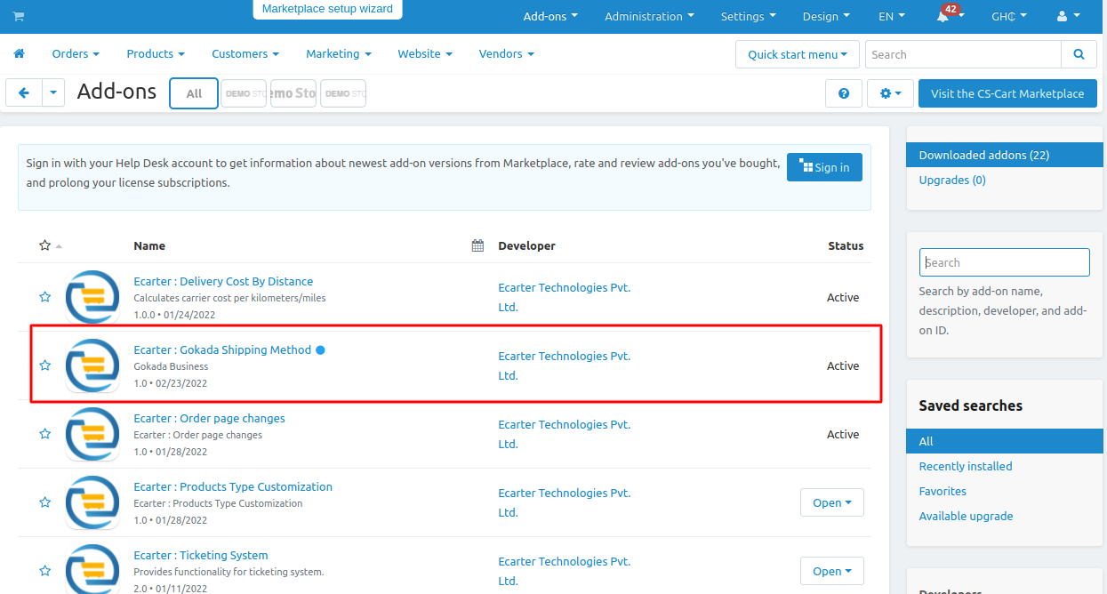Select Downloaded addons (22) sidebar item
The width and height of the screenshot is (1107, 594).
(x=1003, y=155)
